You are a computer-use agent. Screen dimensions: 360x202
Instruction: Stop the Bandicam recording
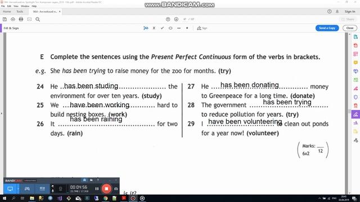tap(106, 189)
